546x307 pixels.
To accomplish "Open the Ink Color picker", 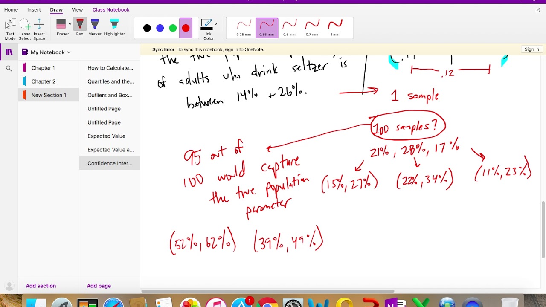I will [x=208, y=29].
